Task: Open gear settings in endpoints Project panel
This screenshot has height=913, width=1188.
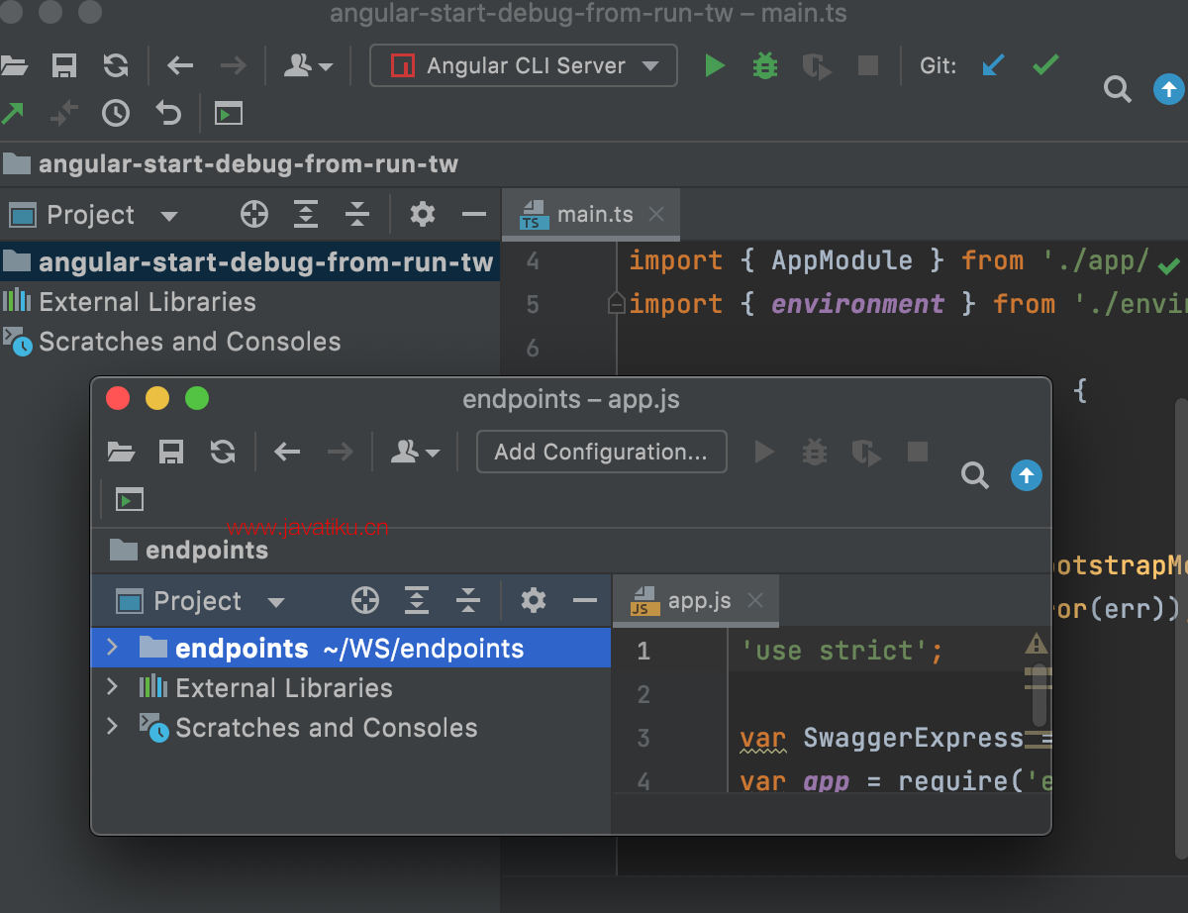Action: pyautogui.click(x=534, y=600)
